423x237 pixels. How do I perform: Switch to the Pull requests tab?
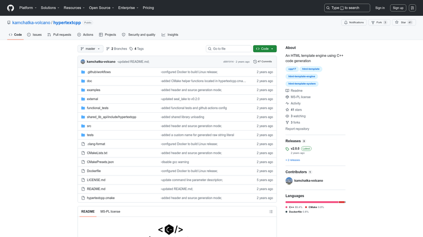point(59,35)
